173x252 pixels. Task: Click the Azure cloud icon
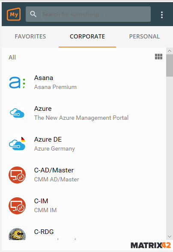pos(17,113)
